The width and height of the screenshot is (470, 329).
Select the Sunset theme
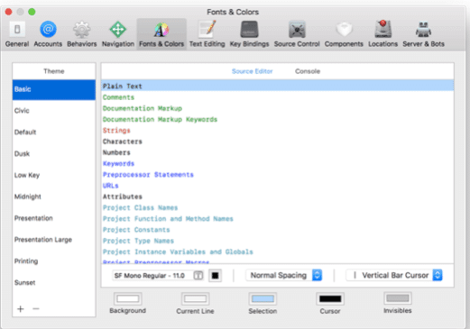click(x=54, y=282)
